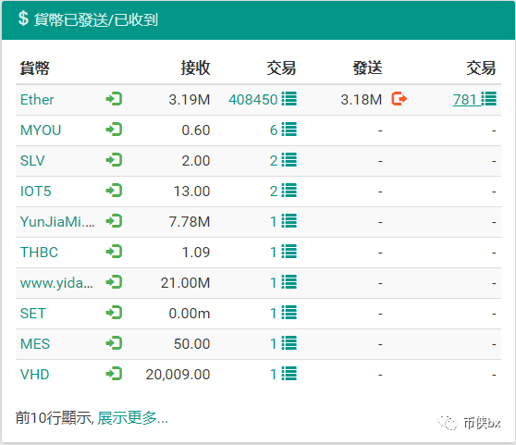Viewport: 516px width, 445px height.
Task: Open the transaction list icon in MYOU row
Action: [289, 130]
